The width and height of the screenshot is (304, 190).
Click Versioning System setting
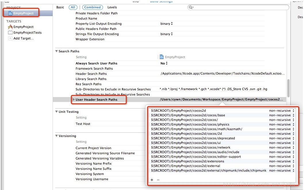coord(89,174)
